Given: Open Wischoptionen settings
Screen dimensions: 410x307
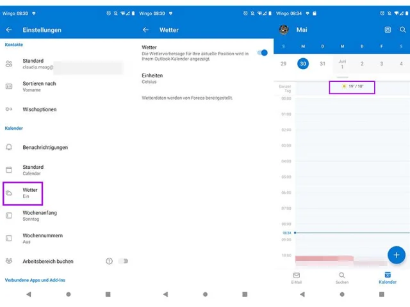Looking at the screenshot, I should (x=69, y=109).
